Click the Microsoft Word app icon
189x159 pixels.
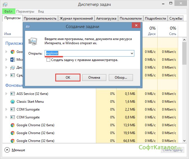click(13, 60)
